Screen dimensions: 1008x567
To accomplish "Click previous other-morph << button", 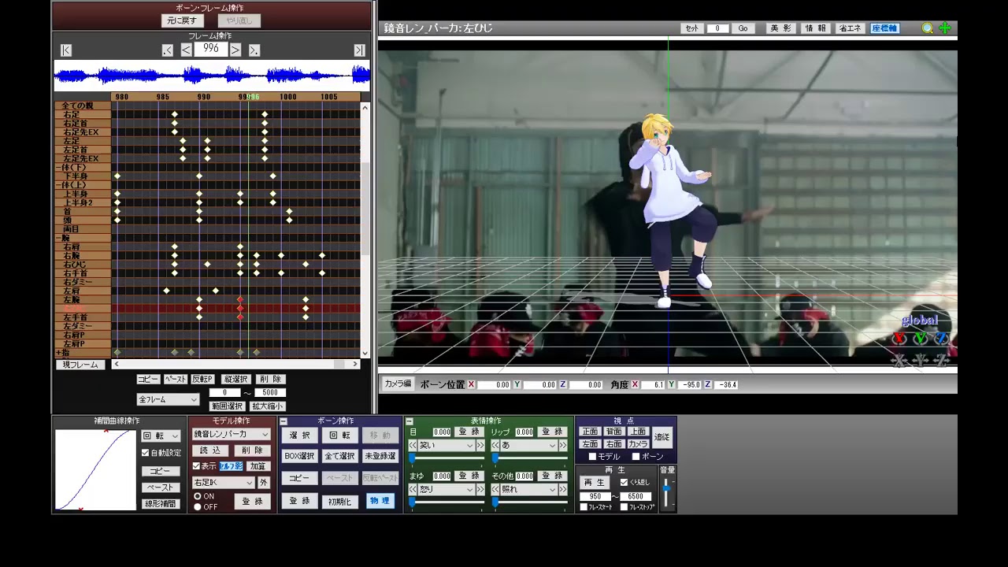I will pyautogui.click(x=495, y=490).
